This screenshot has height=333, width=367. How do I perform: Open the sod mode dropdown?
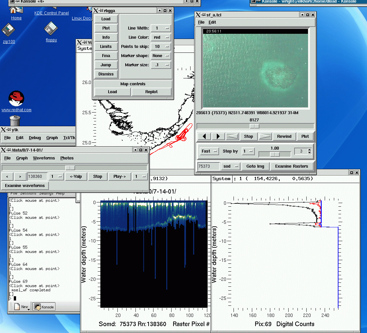[x=230, y=166]
